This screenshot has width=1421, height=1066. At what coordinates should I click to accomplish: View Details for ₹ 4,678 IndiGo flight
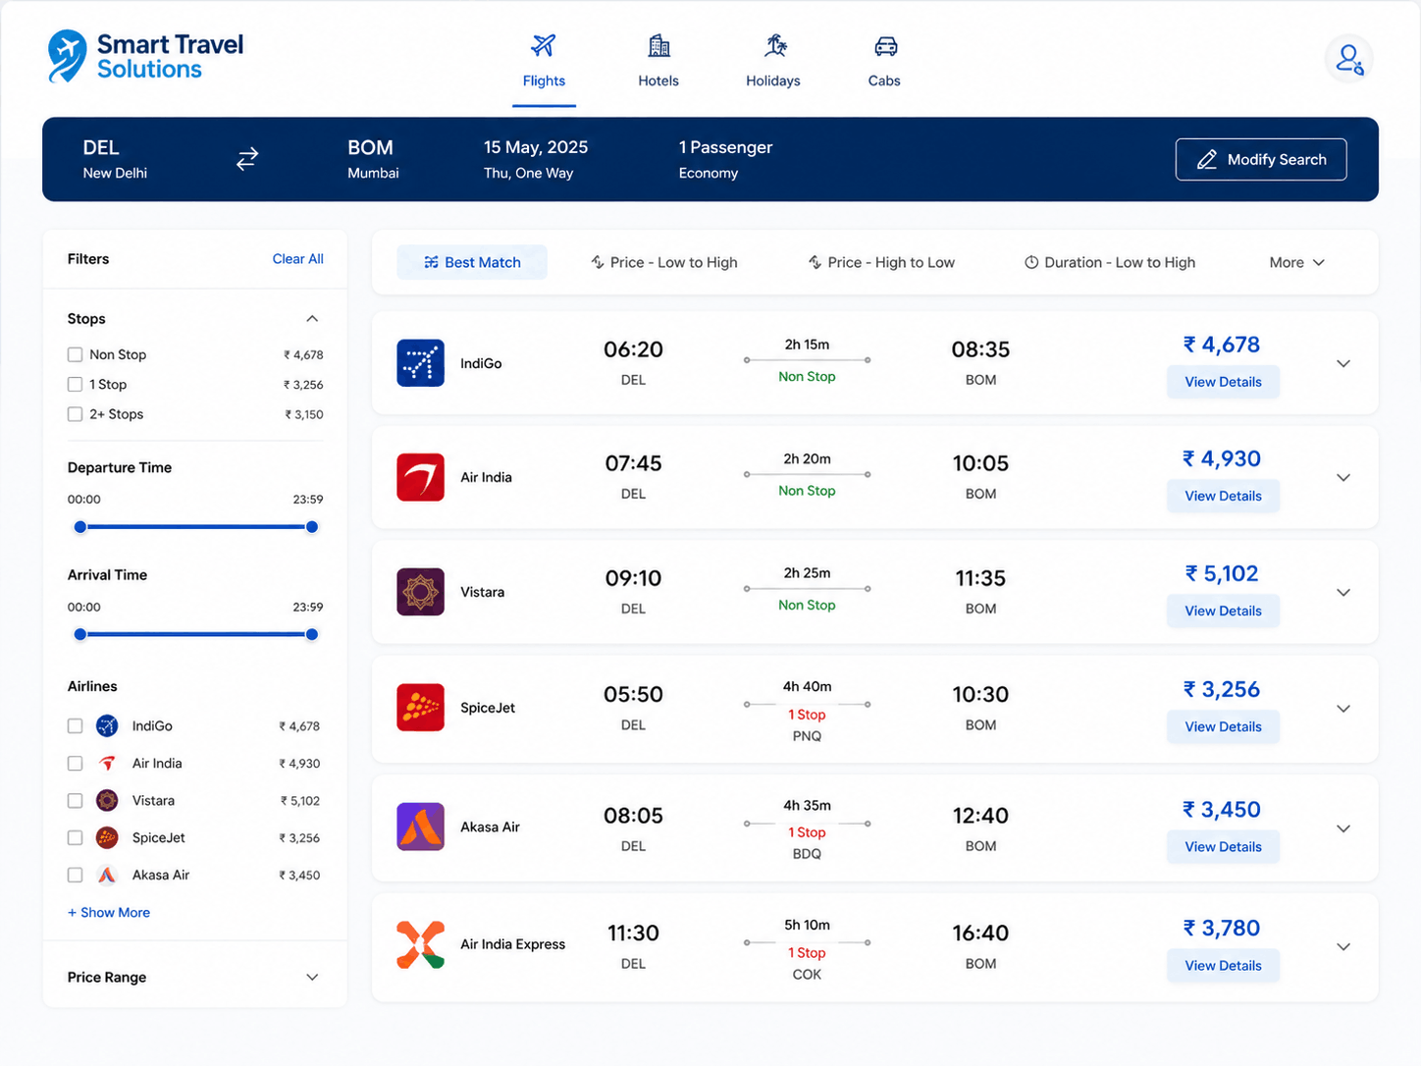pyautogui.click(x=1223, y=382)
